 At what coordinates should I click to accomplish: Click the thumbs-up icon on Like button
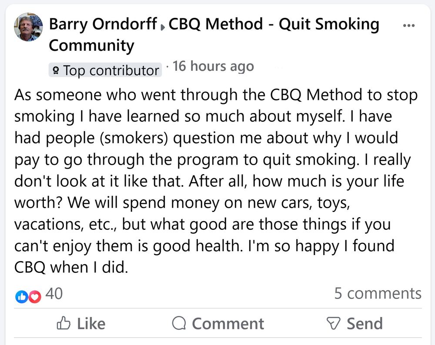(x=64, y=323)
